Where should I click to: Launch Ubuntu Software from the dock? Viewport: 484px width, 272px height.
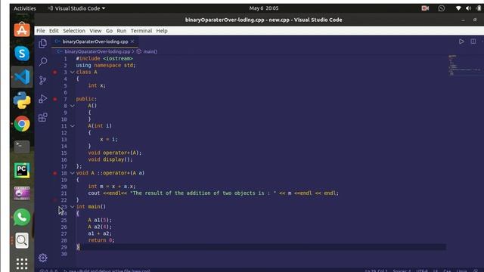[22, 30]
